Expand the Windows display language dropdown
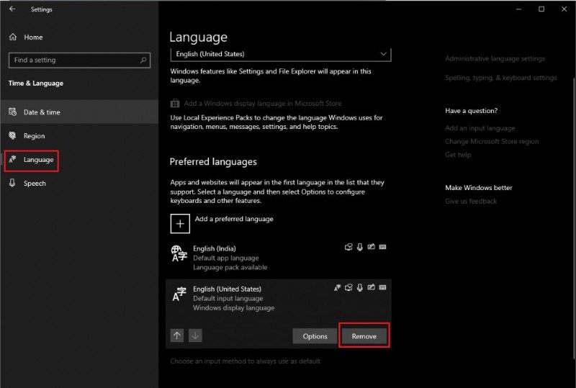The height and width of the screenshot is (388, 576). point(281,55)
